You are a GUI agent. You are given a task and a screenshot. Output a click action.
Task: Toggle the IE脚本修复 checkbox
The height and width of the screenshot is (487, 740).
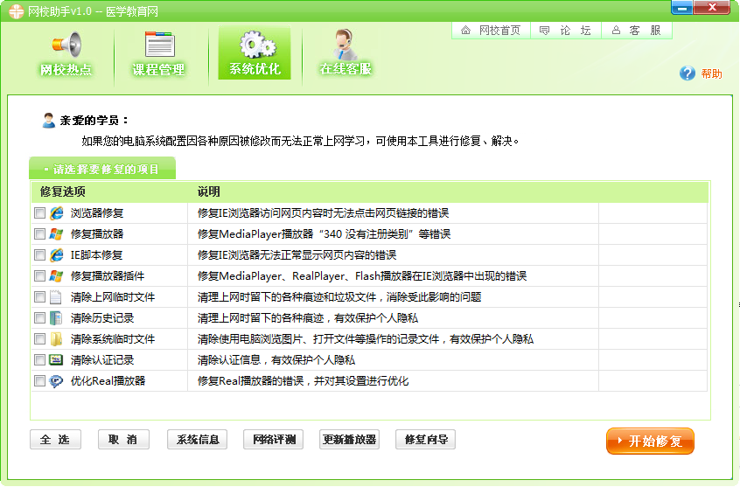point(39,255)
